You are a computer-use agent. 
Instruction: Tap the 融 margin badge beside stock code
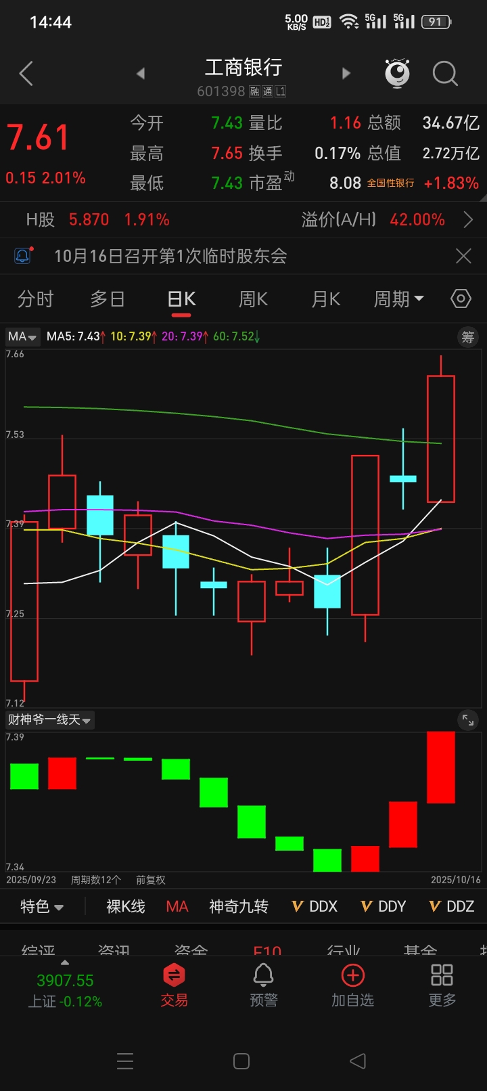pos(255,91)
